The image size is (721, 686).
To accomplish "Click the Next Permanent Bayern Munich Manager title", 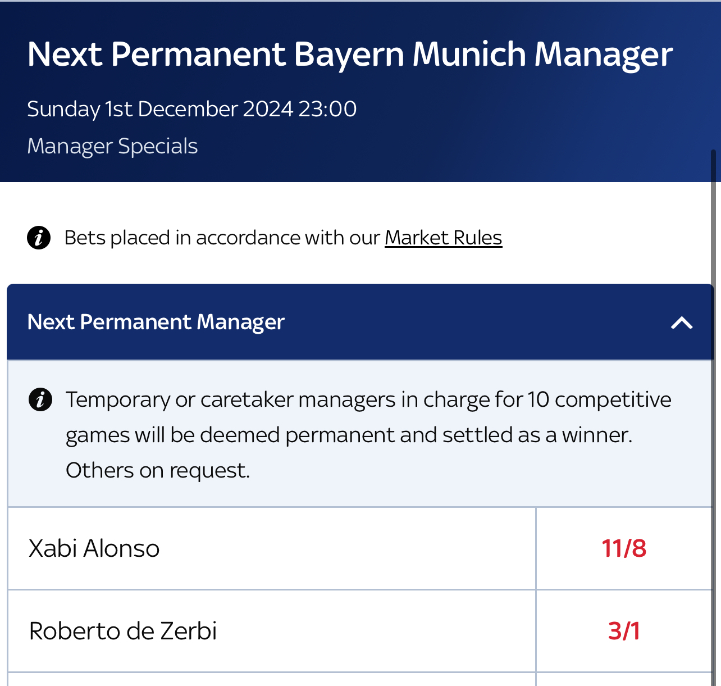I will tap(350, 54).
